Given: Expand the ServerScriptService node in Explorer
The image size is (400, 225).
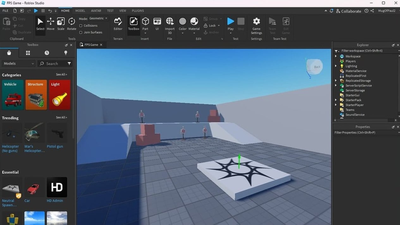Looking at the screenshot, I should (336, 85).
